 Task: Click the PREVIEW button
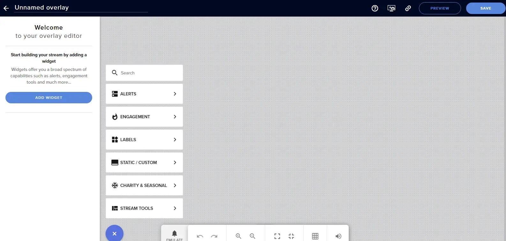click(x=440, y=8)
